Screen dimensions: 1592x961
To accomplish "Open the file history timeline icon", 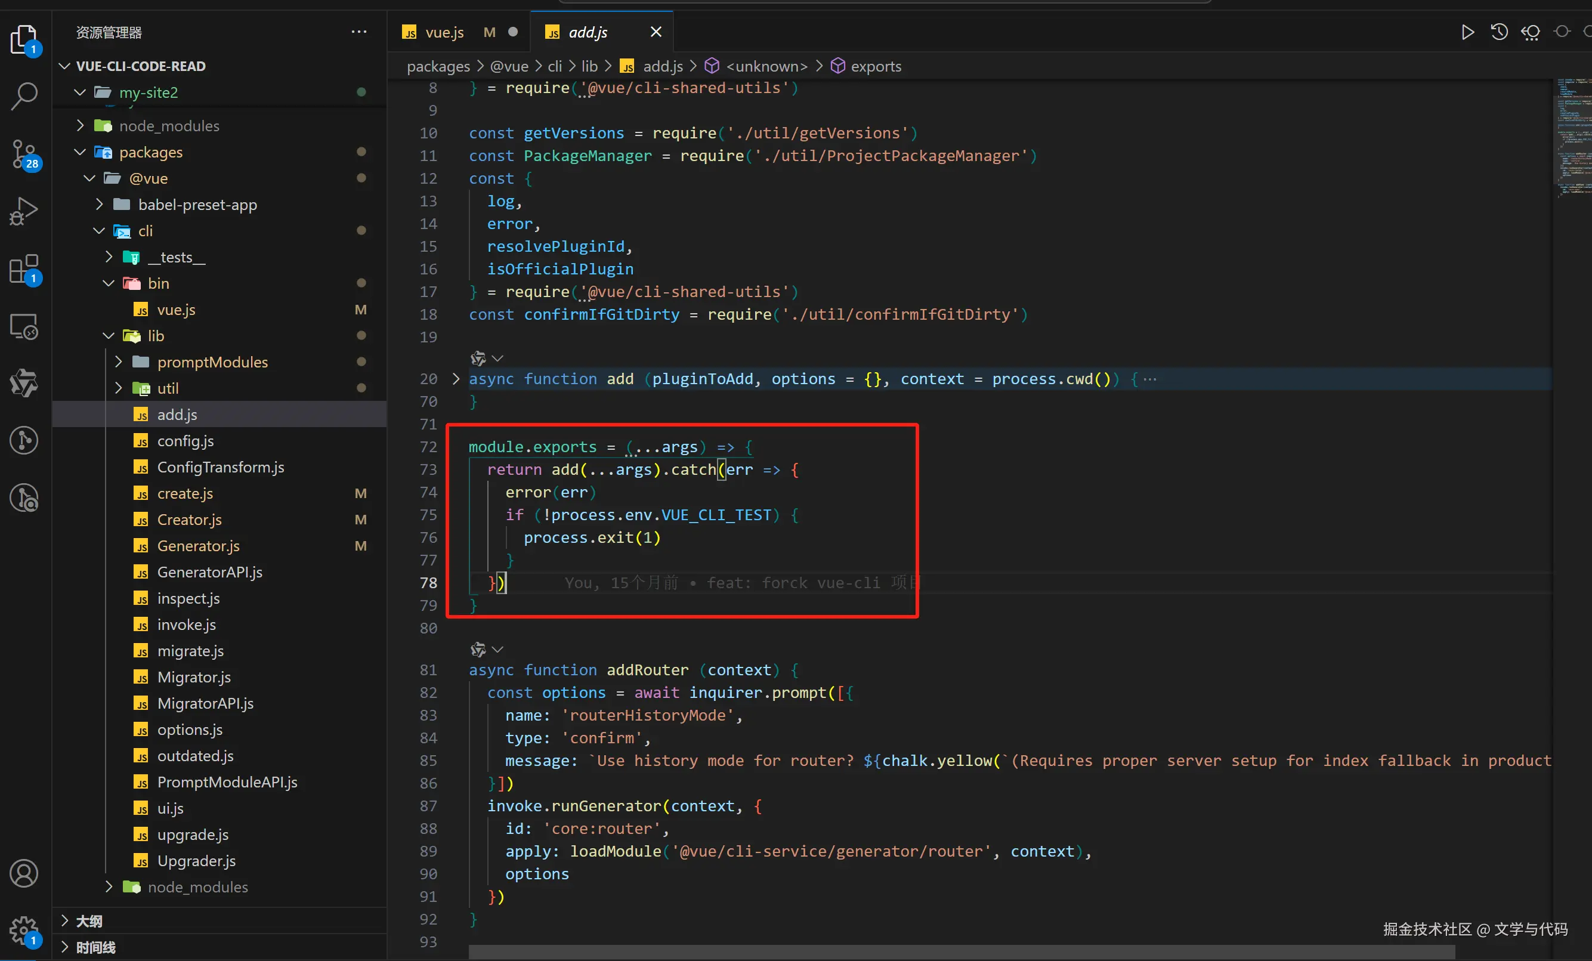I will click(1499, 32).
